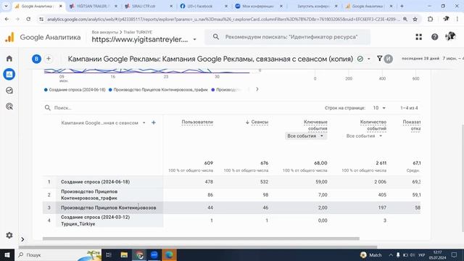Switch to last Google Analytics tab

(x=369, y=6)
